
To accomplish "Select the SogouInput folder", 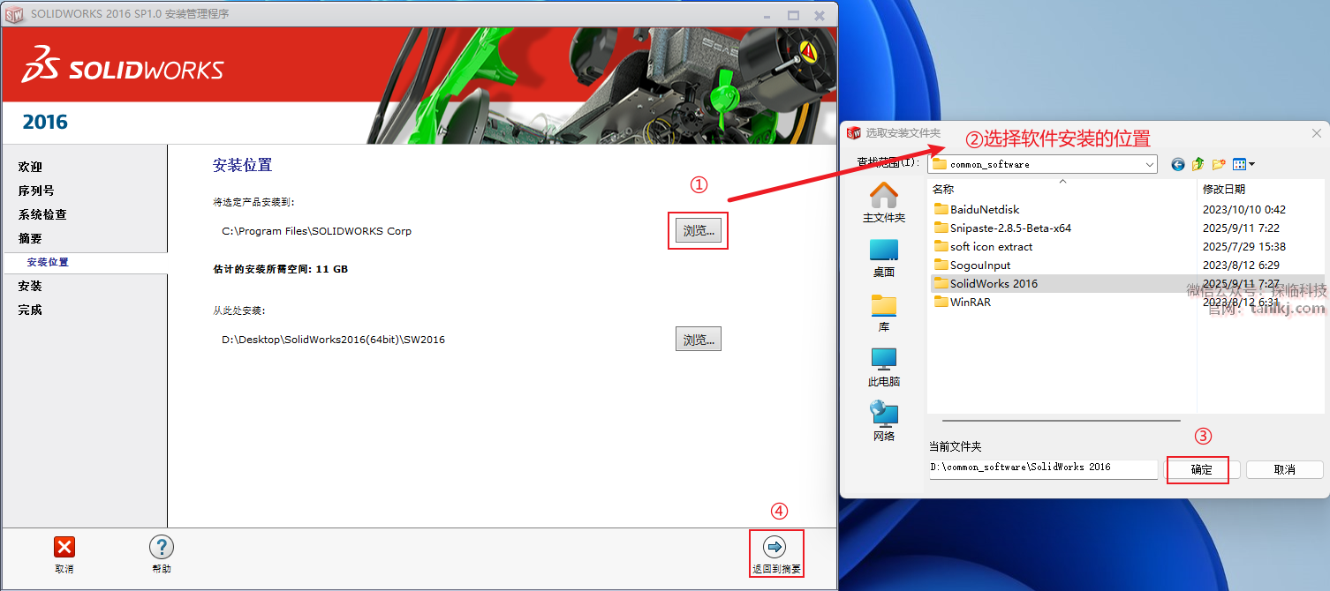I will click(972, 266).
